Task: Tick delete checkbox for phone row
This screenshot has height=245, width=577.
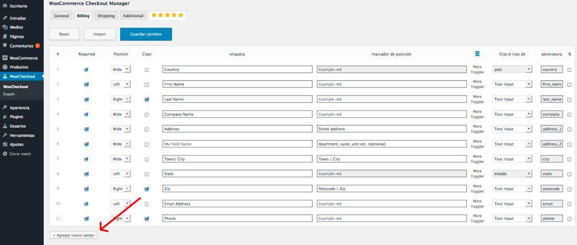Action: pos(569,219)
